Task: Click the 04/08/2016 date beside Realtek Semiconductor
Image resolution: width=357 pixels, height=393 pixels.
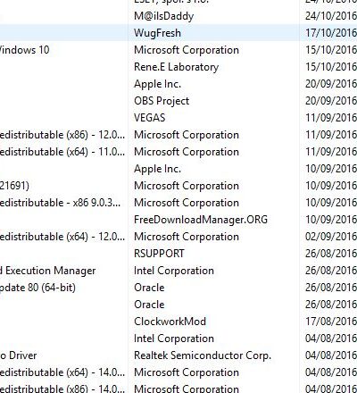Action: click(331, 355)
